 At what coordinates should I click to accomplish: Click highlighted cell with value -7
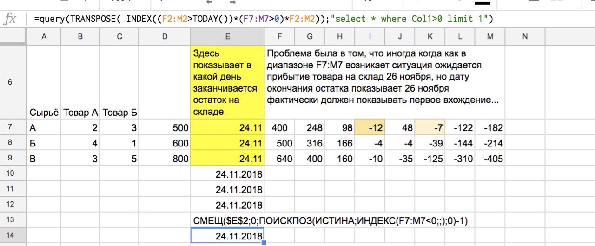tap(430, 127)
